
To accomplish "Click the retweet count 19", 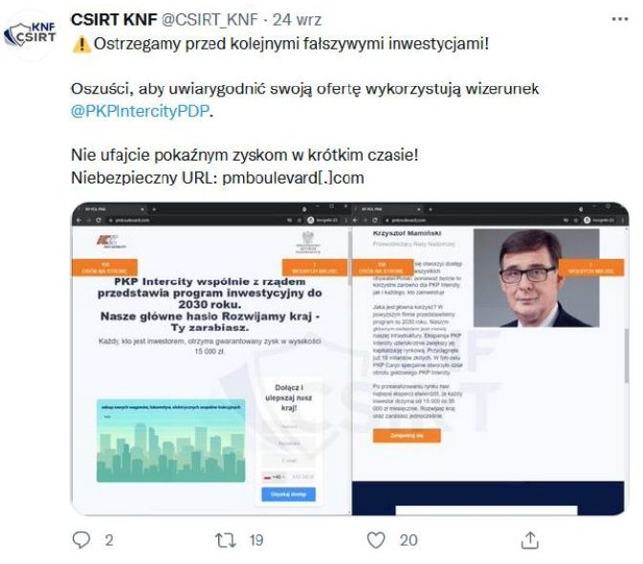I will tap(256, 540).
